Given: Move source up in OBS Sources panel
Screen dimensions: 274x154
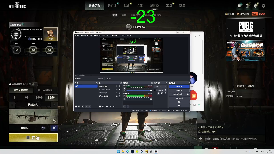Looking at the screenshot, I should [110, 106].
